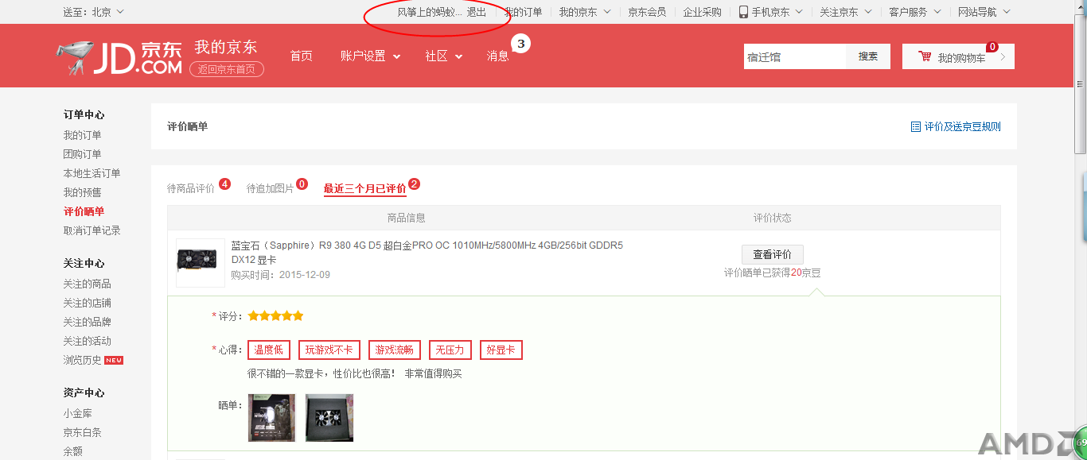The image size is (1087, 460).
Task: Click the five-star rating
Action: point(275,315)
